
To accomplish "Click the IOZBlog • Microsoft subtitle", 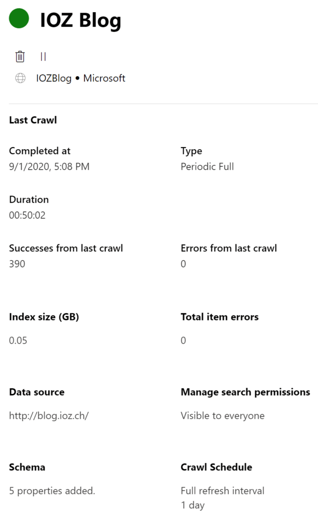I will coord(81,78).
